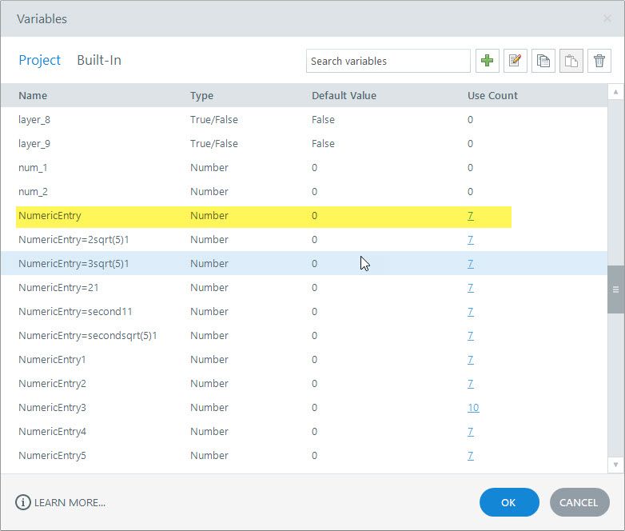Click the edit variable pencil icon

[x=516, y=61]
